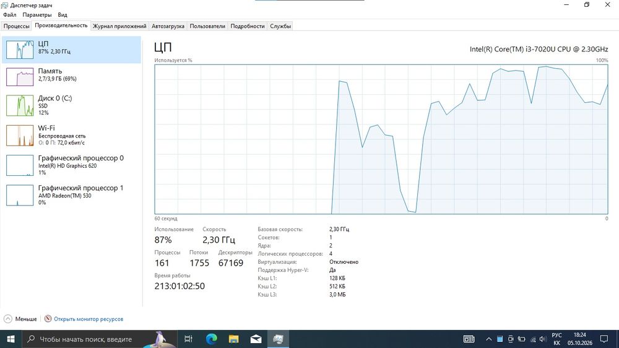Click the resource monitor icon beside the link

[48, 319]
